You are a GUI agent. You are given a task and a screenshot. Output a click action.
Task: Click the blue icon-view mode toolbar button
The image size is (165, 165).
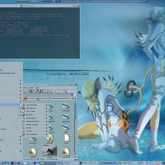click(x=31, y=91)
